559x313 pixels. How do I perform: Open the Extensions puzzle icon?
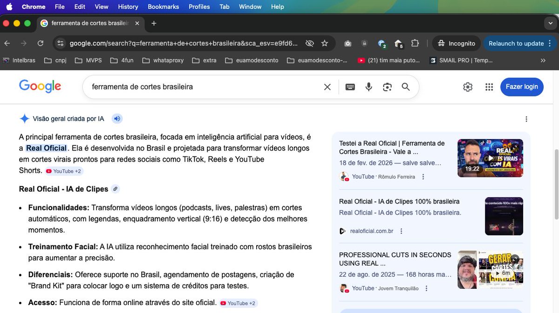(415, 43)
